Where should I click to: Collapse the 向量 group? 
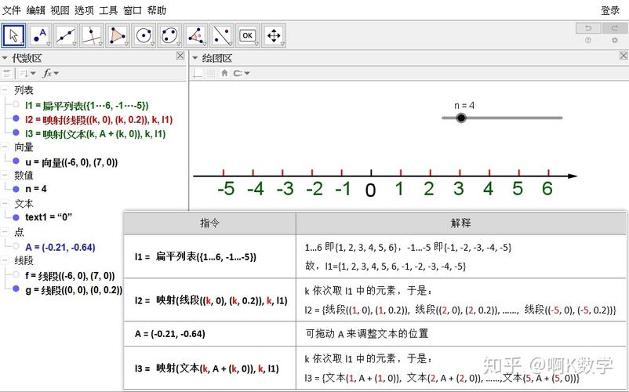pos(5,147)
